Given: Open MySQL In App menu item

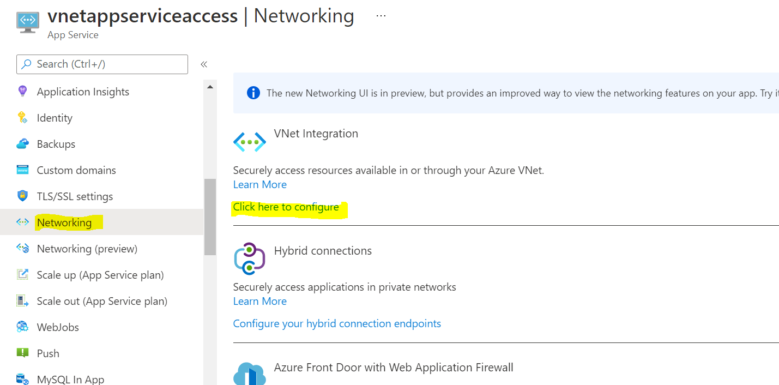Looking at the screenshot, I should tap(70, 379).
